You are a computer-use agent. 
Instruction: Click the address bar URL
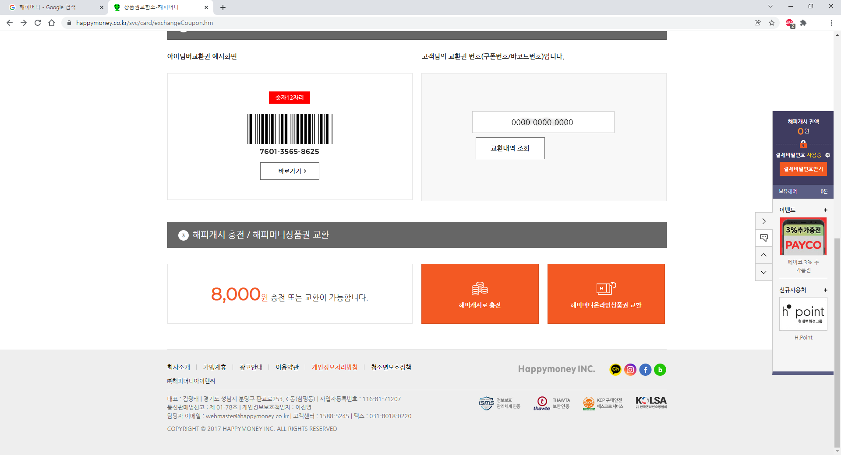(x=145, y=23)
